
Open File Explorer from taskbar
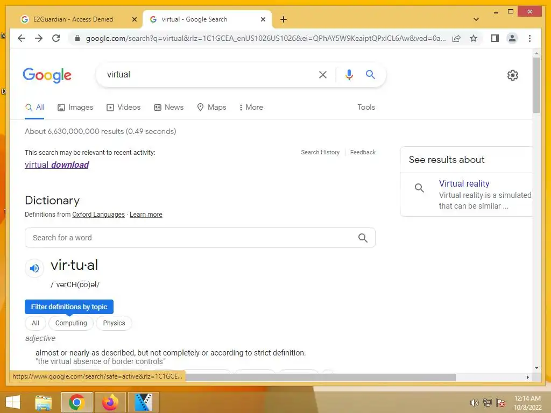(44, 402)
